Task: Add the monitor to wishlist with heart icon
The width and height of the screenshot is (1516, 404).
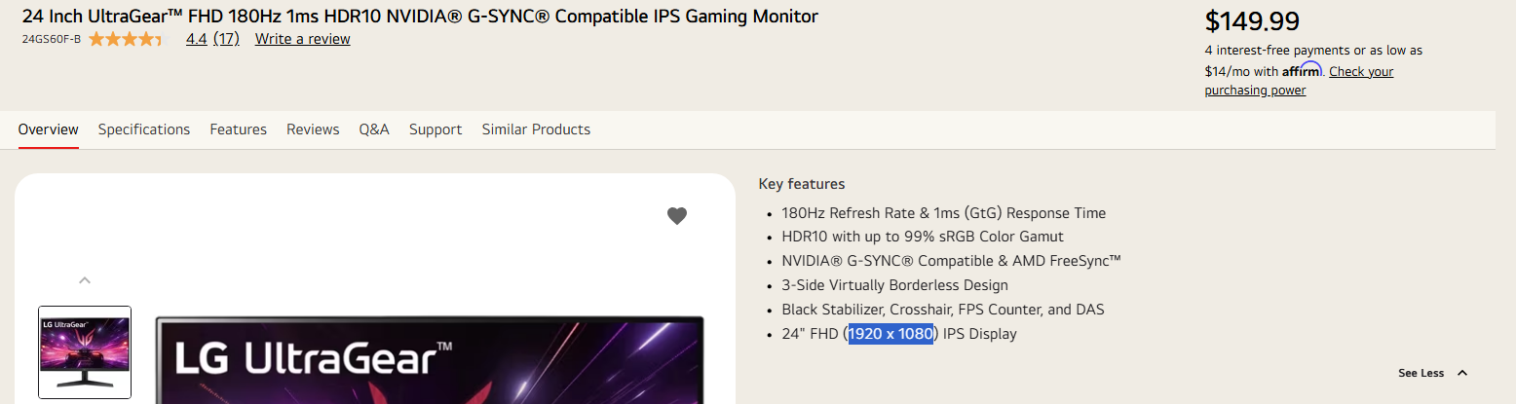Action: coord(677,216)
